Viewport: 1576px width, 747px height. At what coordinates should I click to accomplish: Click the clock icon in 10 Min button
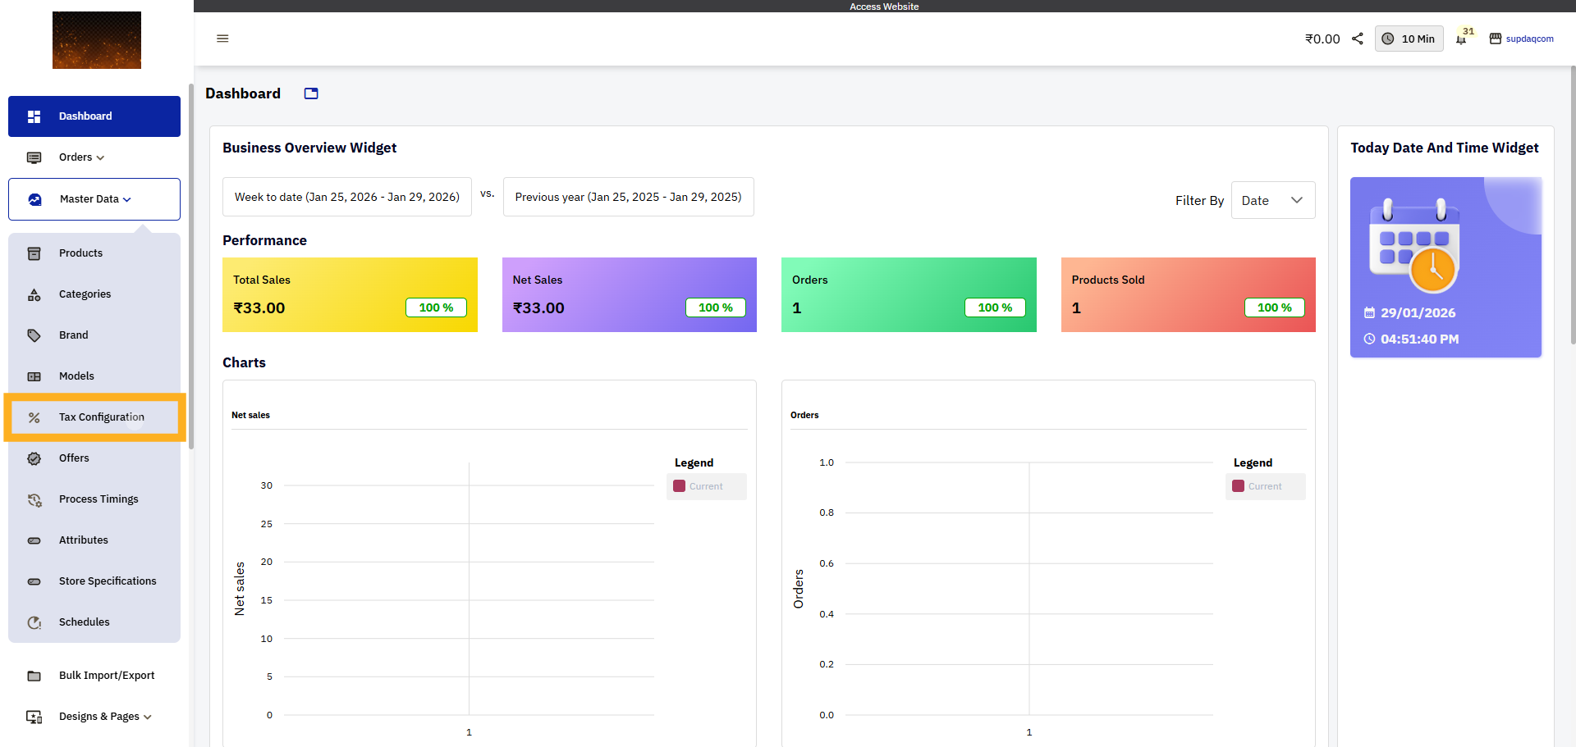[1388, 39]
